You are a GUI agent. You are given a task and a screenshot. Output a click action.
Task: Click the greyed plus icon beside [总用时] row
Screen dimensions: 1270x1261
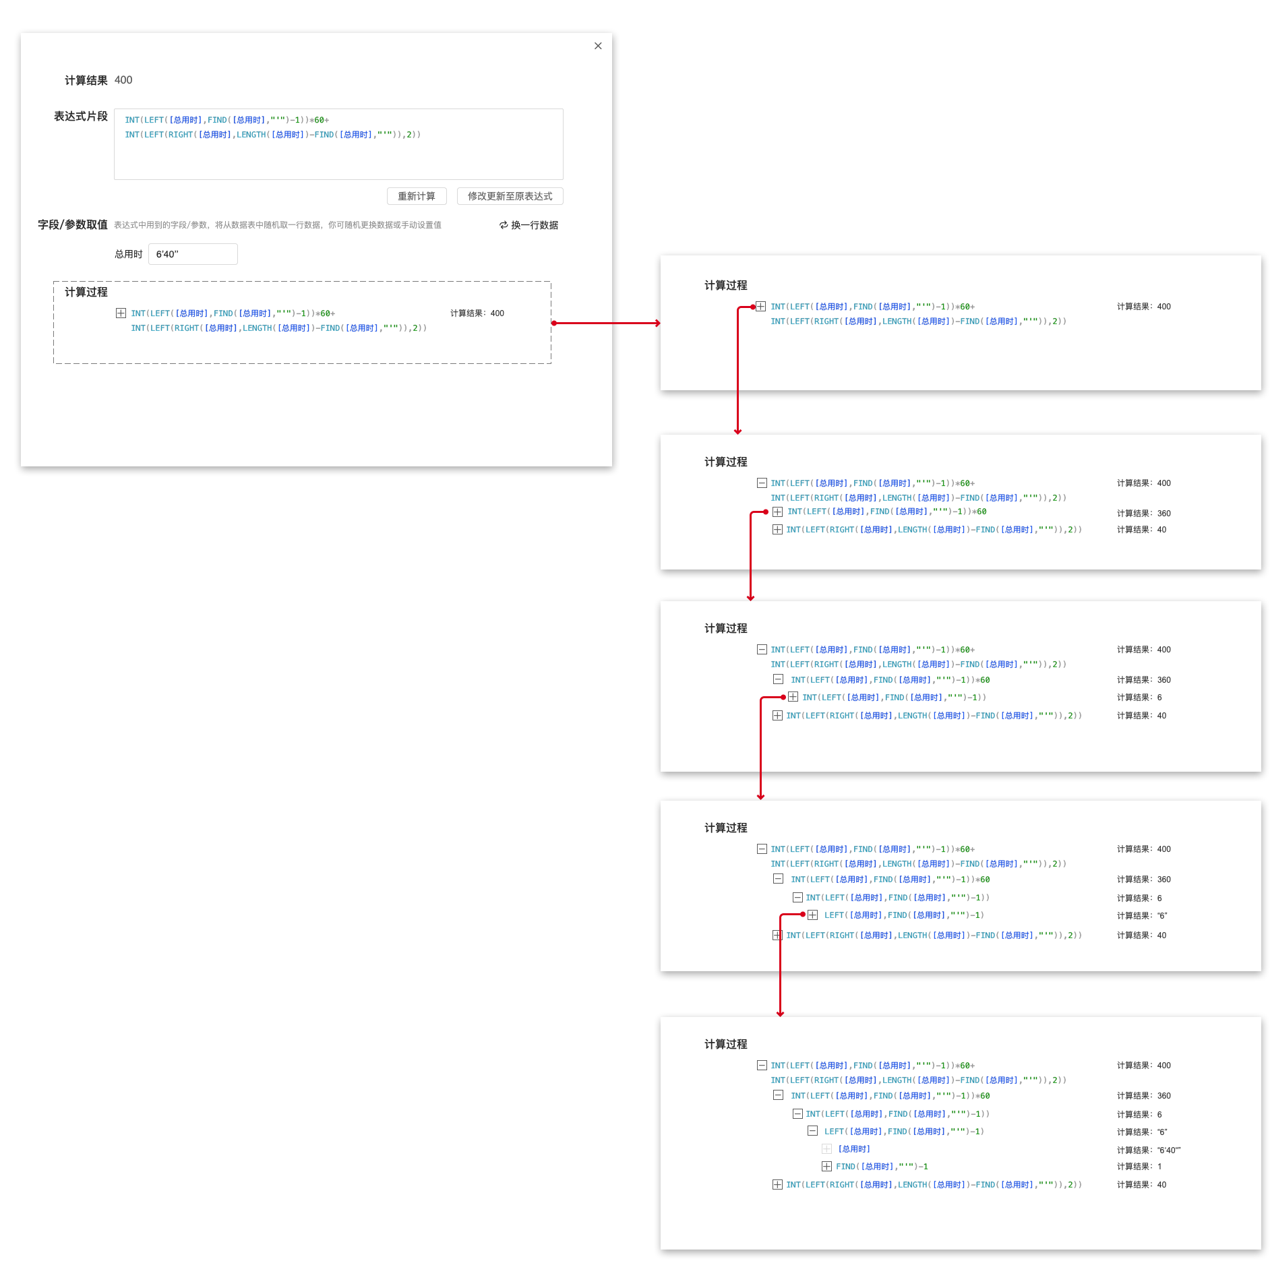826,1149
